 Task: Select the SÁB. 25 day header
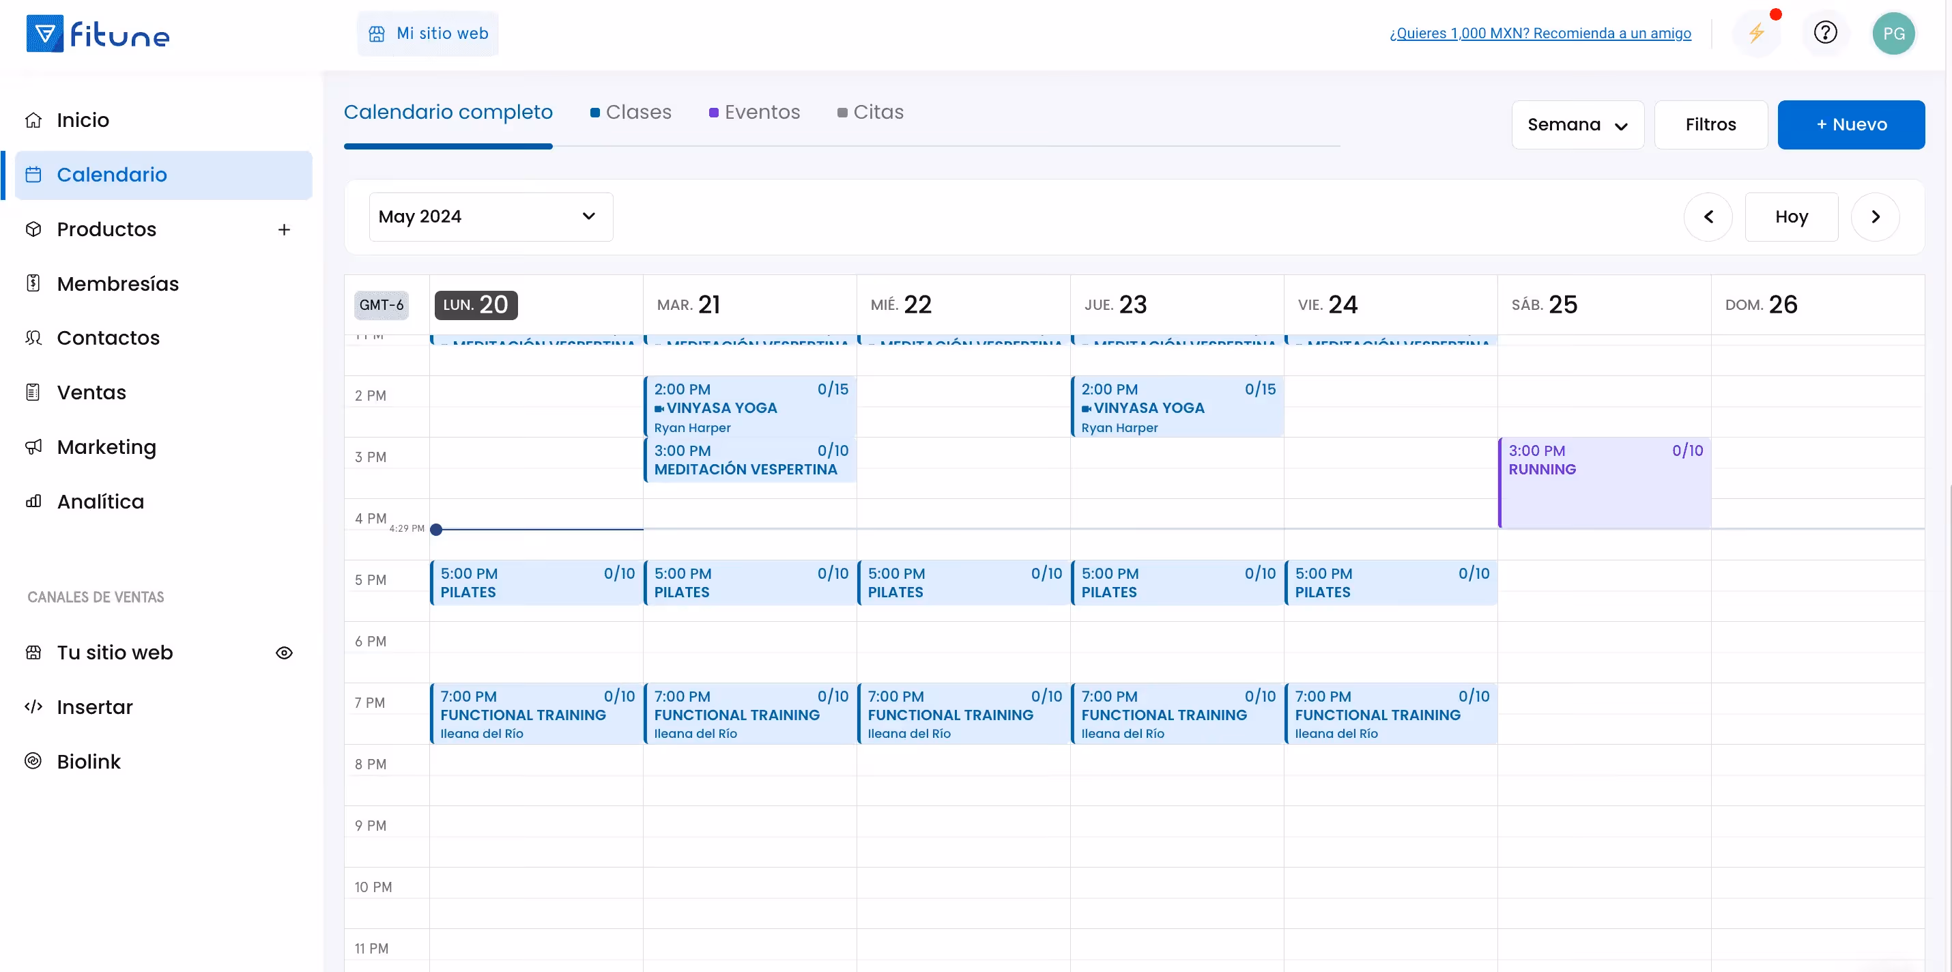tap(1545, 304)
